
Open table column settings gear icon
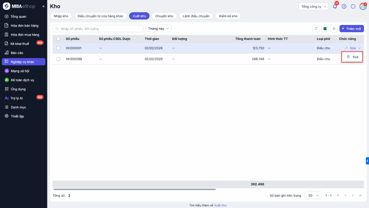(x=334, y=28)
